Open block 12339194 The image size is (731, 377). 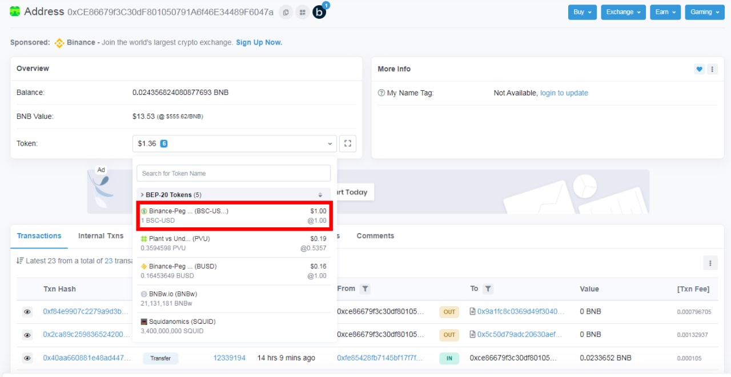point(230,358)
